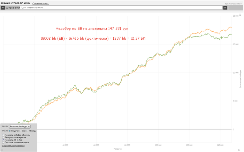The width and height of the screenshot is (244, 152).
Task: Close the options panel with the small X
Action: click(2, 150)
